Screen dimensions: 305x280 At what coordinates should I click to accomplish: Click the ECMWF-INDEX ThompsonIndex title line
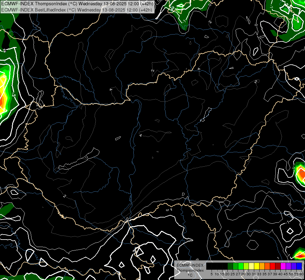click(77, 3)
